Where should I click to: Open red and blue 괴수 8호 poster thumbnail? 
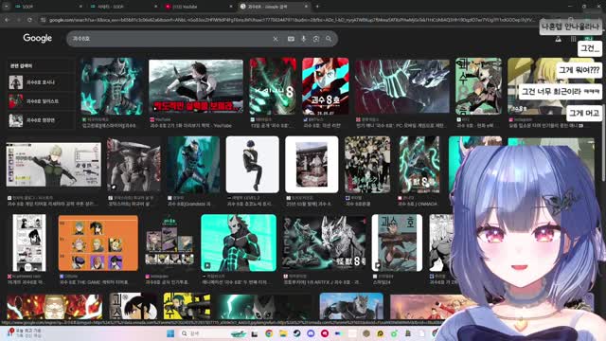pos(326,86)
